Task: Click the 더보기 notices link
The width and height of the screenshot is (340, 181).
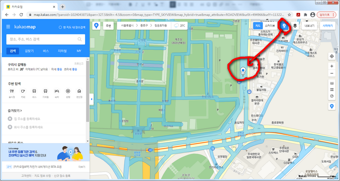Action: (x=82, y=167)
